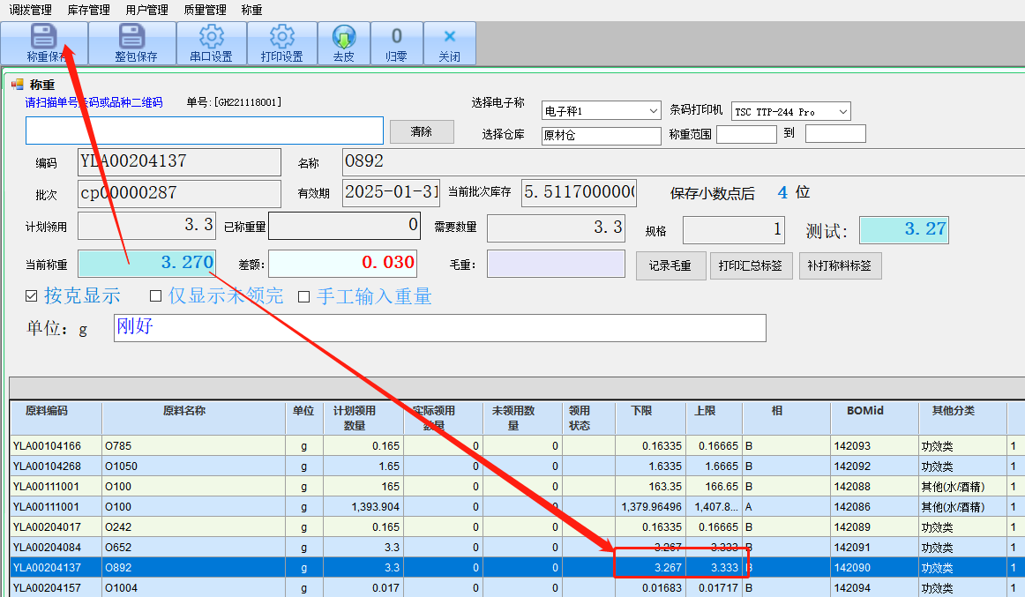
Task: Click the 归零 zero icon
Action: pyautogui.click(x=396, y=37)
